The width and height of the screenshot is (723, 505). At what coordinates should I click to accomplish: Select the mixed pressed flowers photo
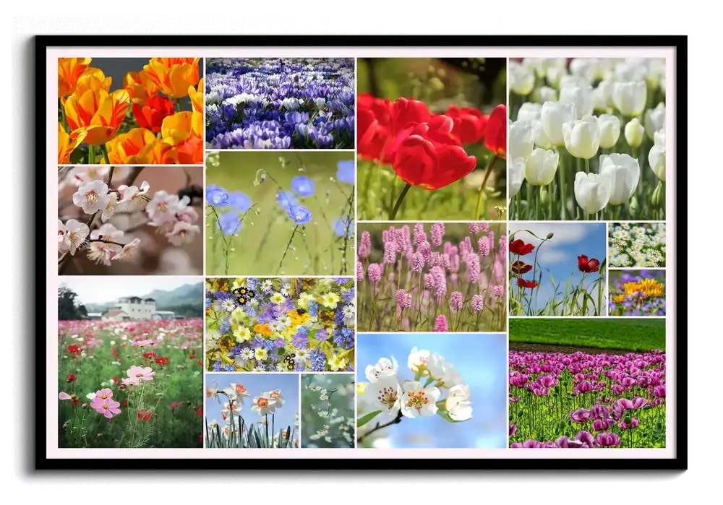coord(280,324)
